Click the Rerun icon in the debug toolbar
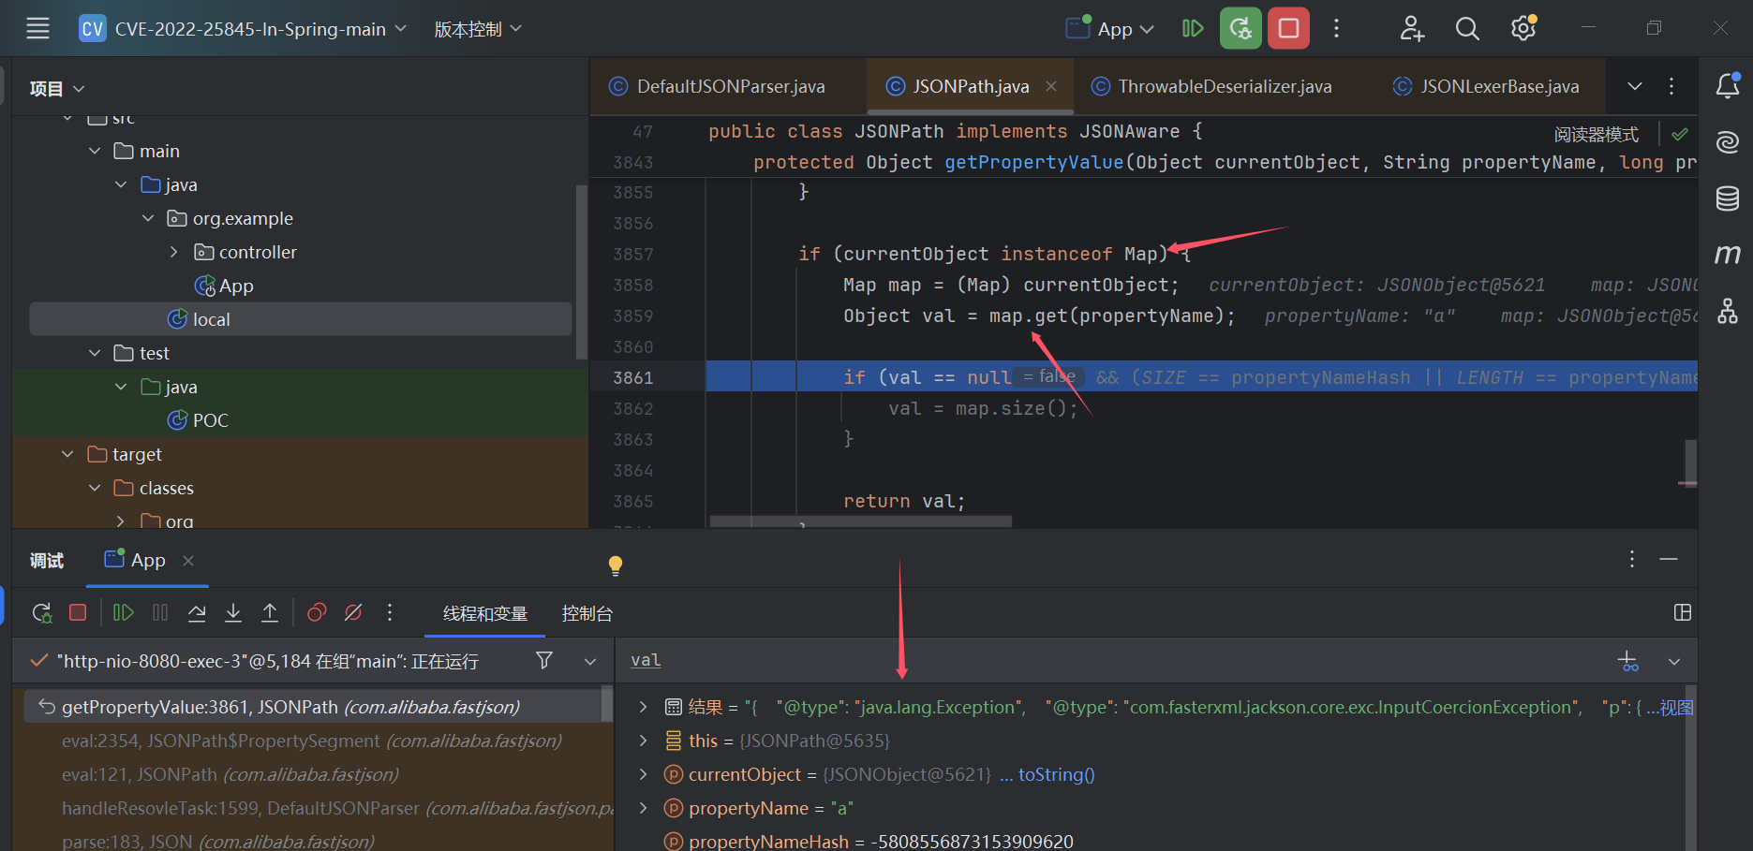The height and width of the screenshot is (851, 1753). (42, 613)
